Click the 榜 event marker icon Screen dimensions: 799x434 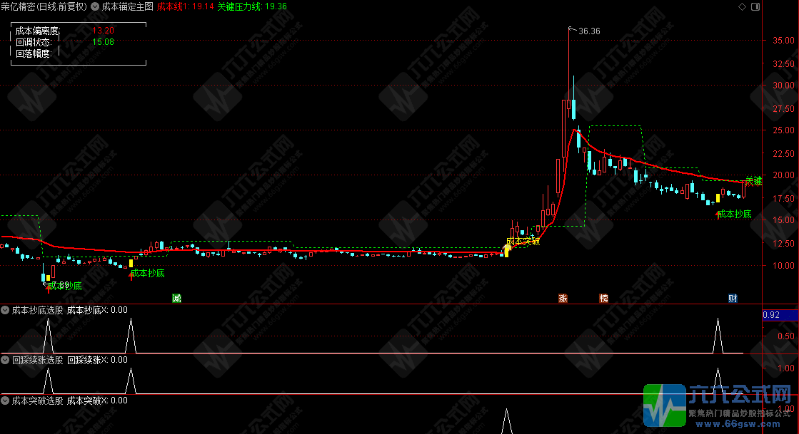pos(604,298)
